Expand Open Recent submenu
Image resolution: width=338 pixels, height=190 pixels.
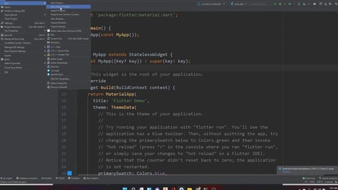(x=23, y=15)
